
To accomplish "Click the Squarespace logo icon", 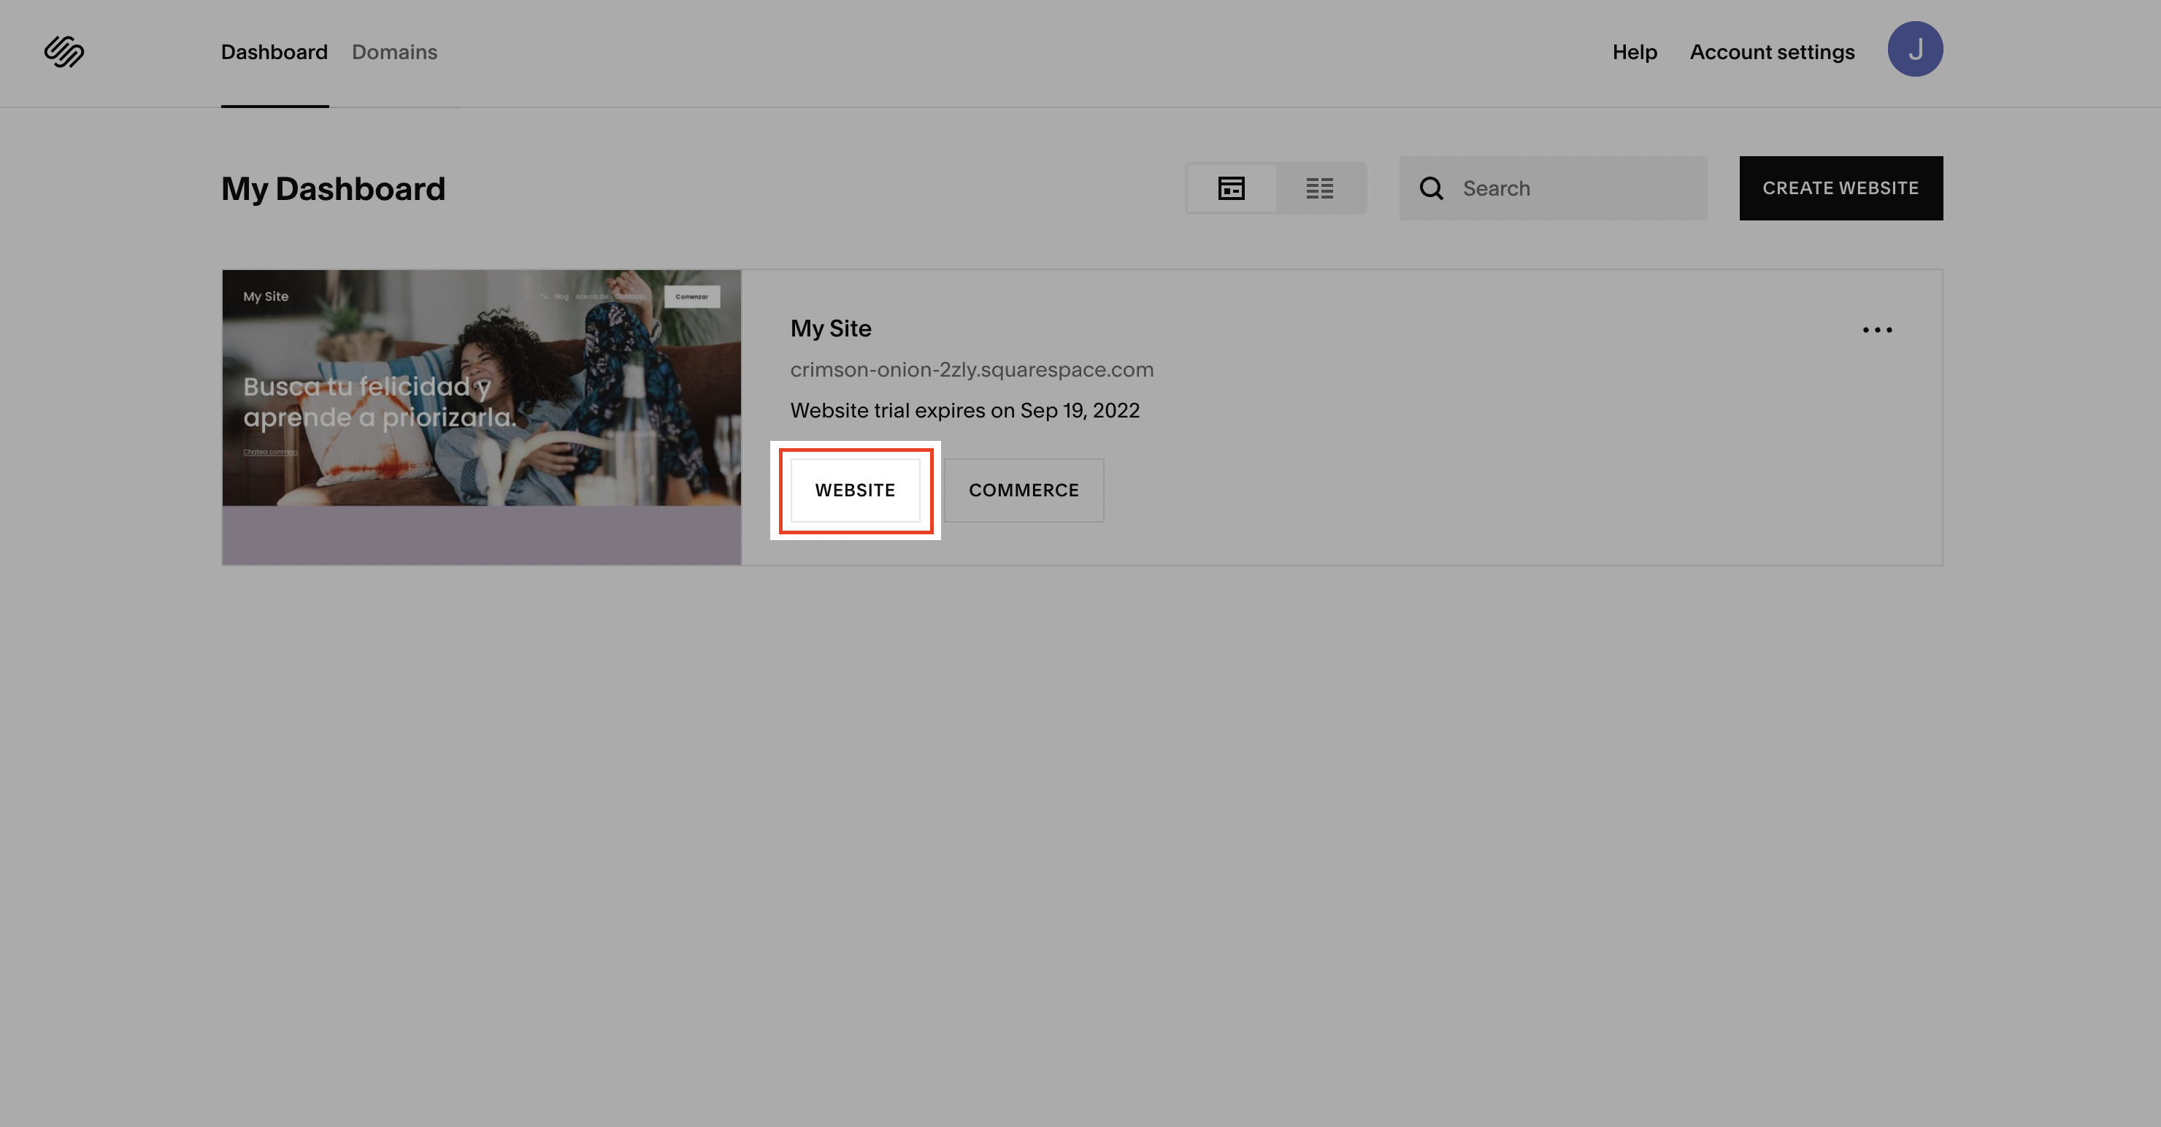I will [64, 52].
